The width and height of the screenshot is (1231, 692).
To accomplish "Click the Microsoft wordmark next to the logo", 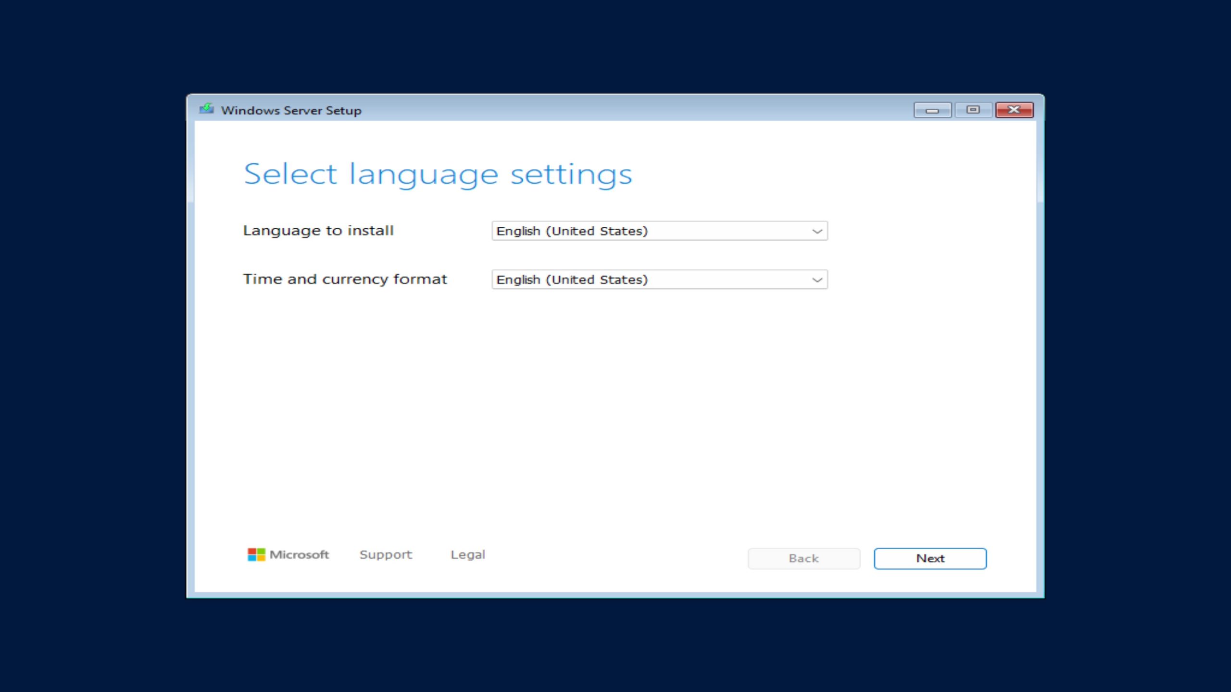I will [x=299, y=554].
